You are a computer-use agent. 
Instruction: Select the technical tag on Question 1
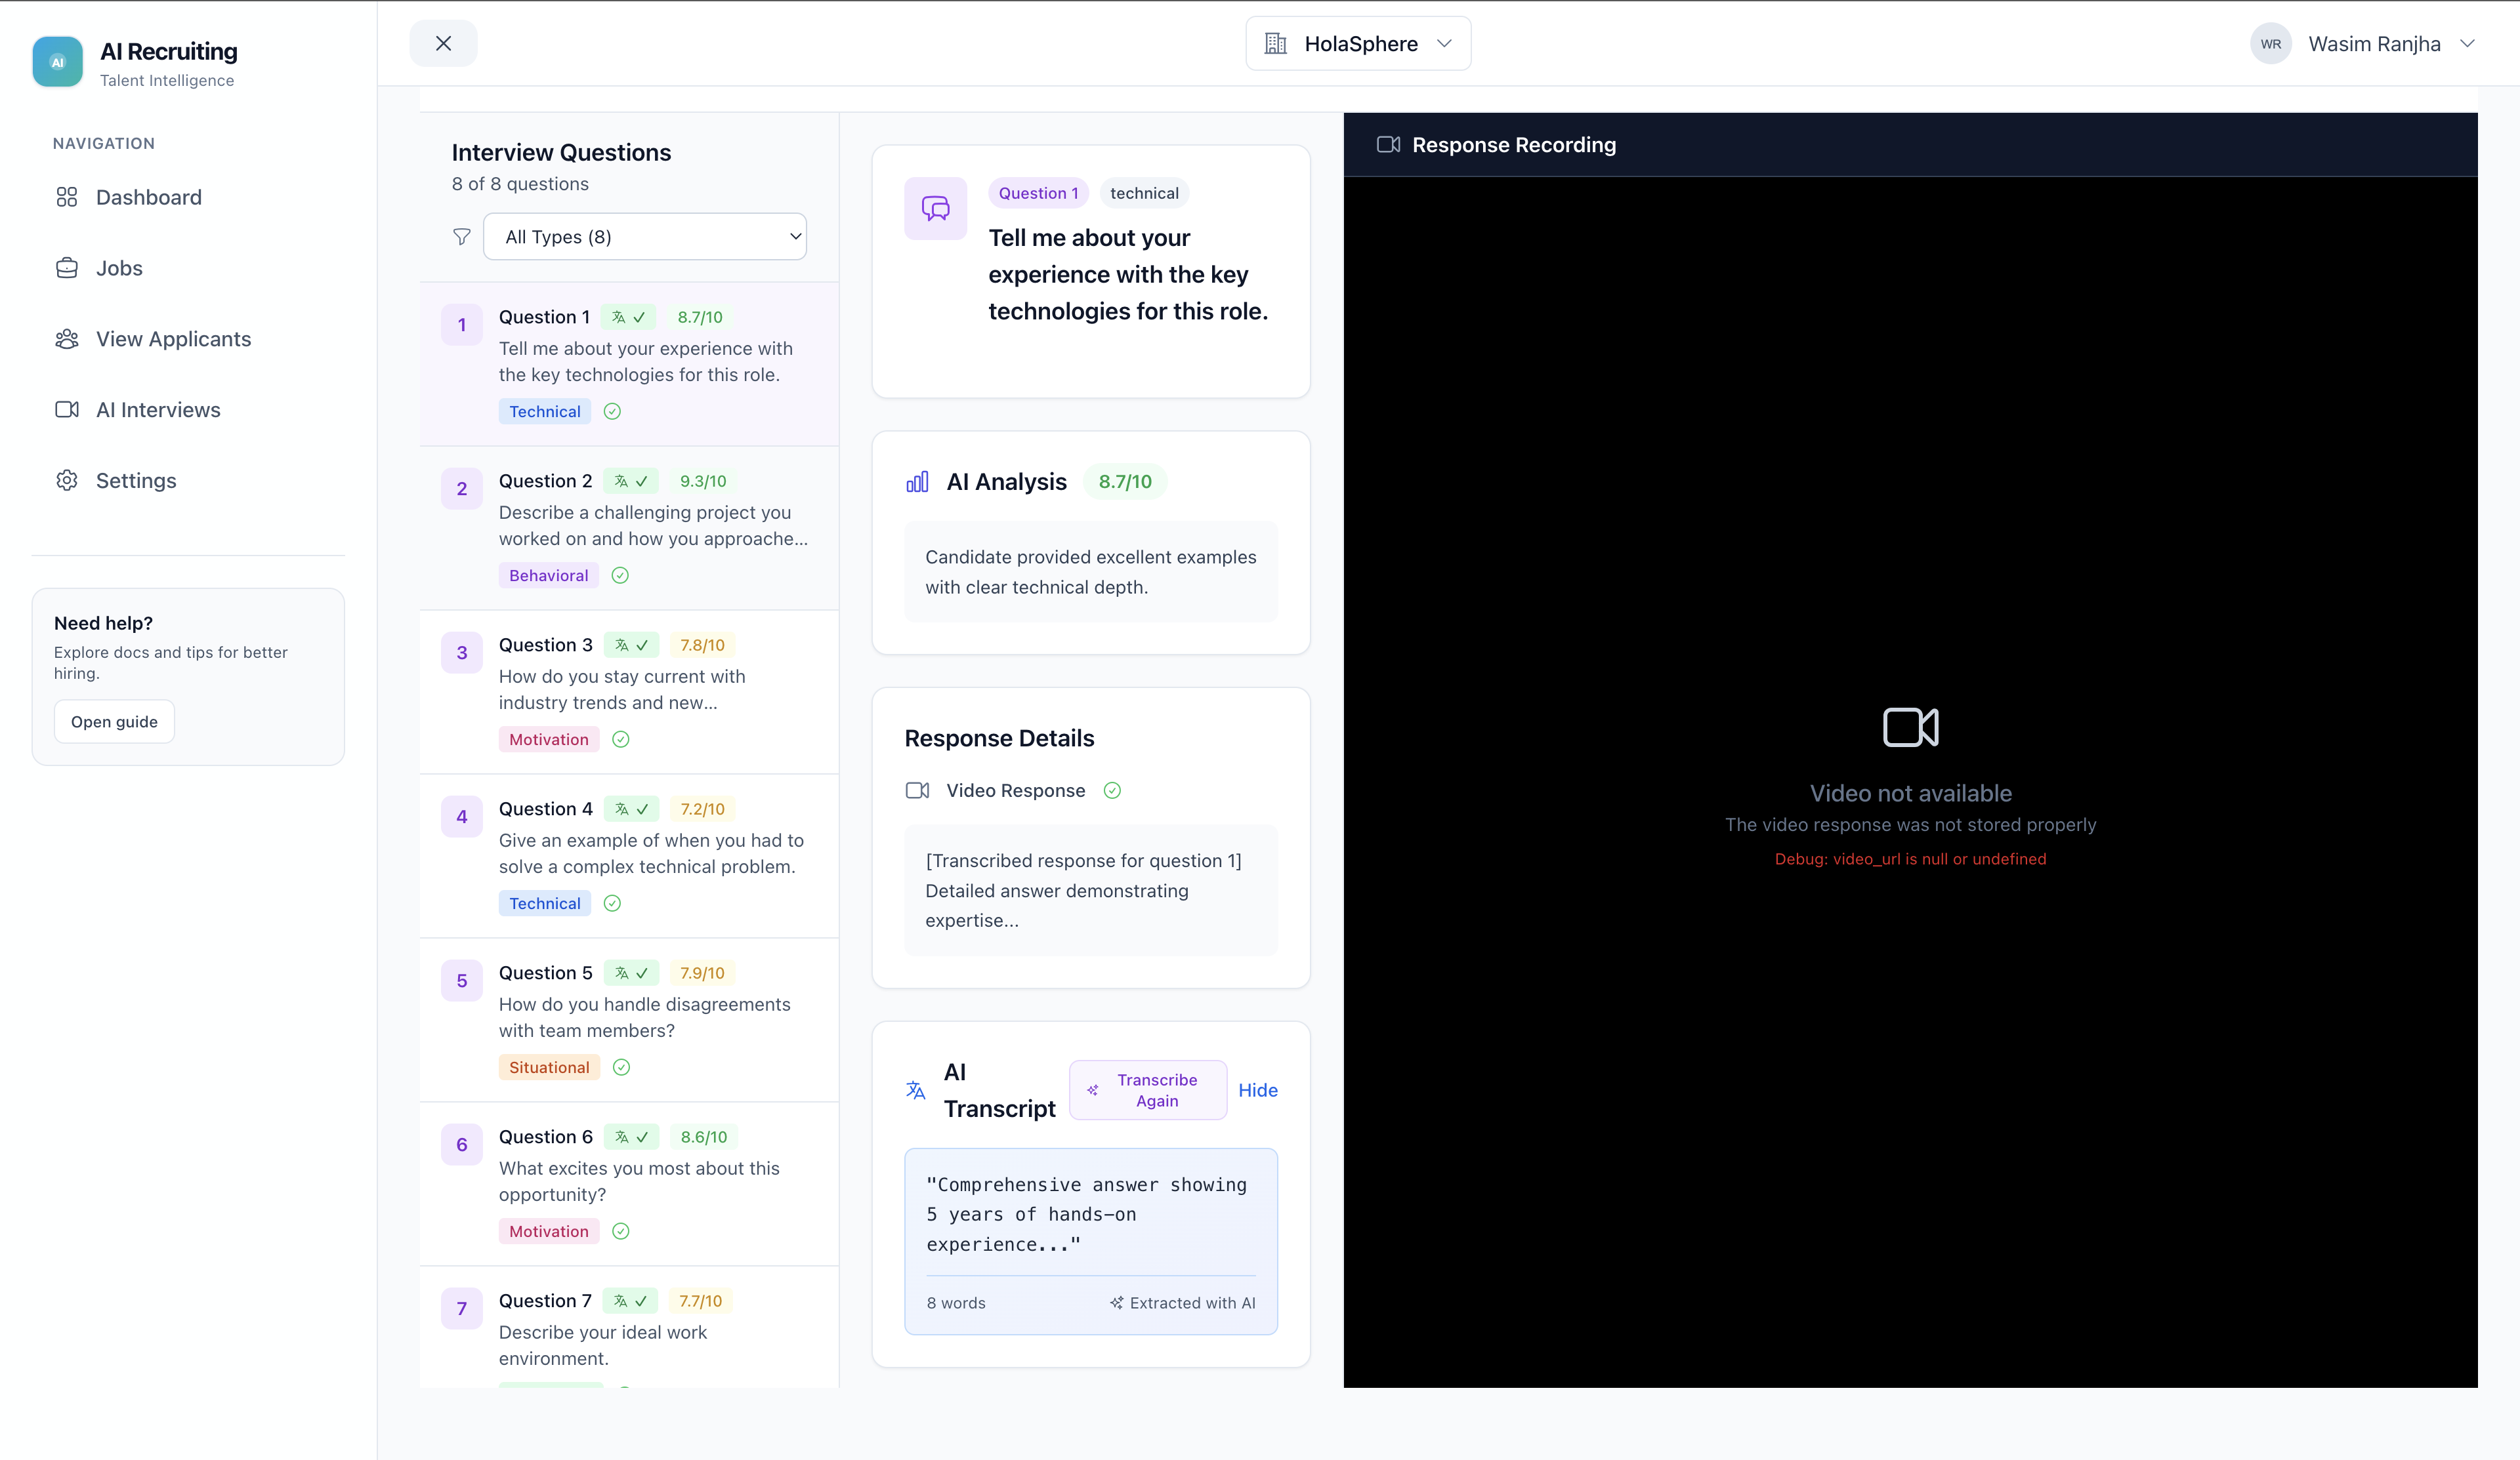coord(1143,193)
